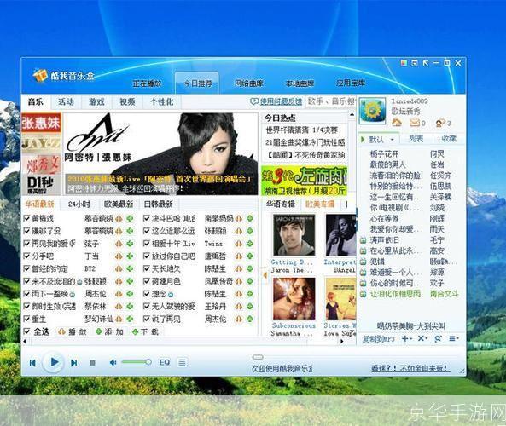Click the horizontal scrollbar right arrow
The height and width of the screenshot is (426, 506).
(x=342, y=342)
